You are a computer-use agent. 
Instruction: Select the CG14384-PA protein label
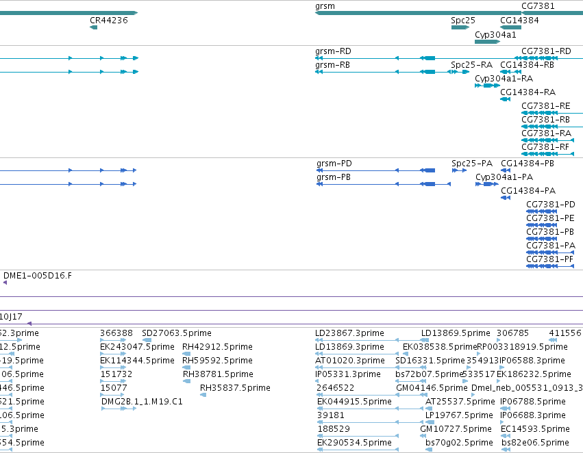(x=528, y=191)
